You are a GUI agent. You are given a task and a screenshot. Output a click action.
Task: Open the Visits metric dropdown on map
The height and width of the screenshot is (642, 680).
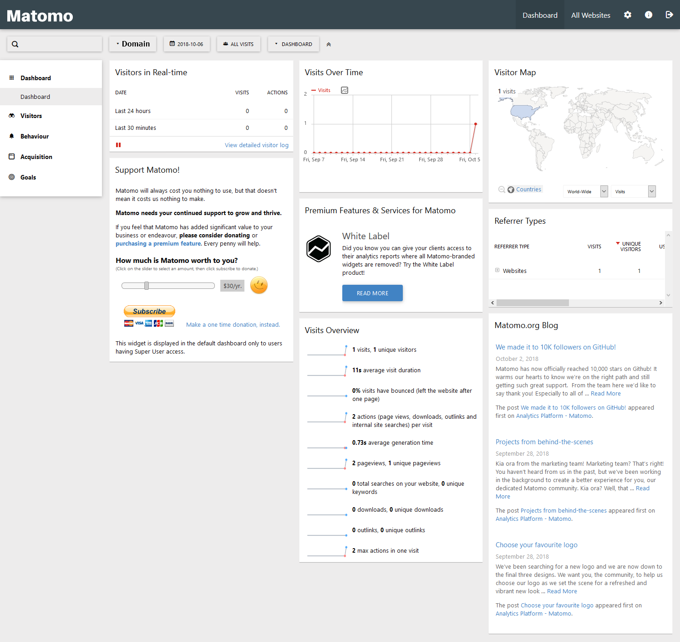point(633,191)
